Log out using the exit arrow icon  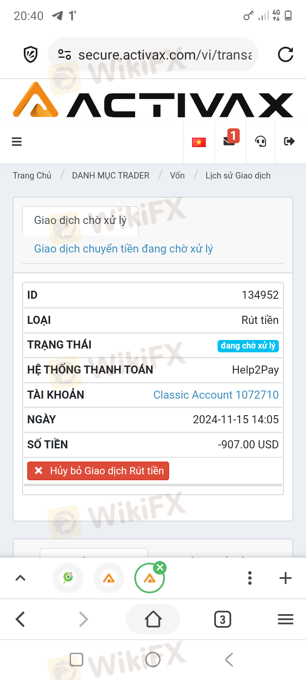(289, 141)
